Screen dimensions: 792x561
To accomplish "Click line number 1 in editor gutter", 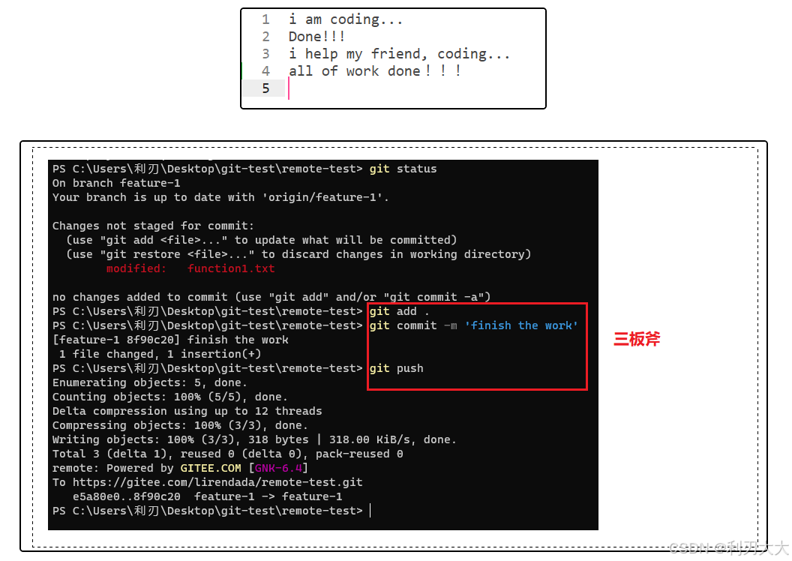I will [265, 19].
